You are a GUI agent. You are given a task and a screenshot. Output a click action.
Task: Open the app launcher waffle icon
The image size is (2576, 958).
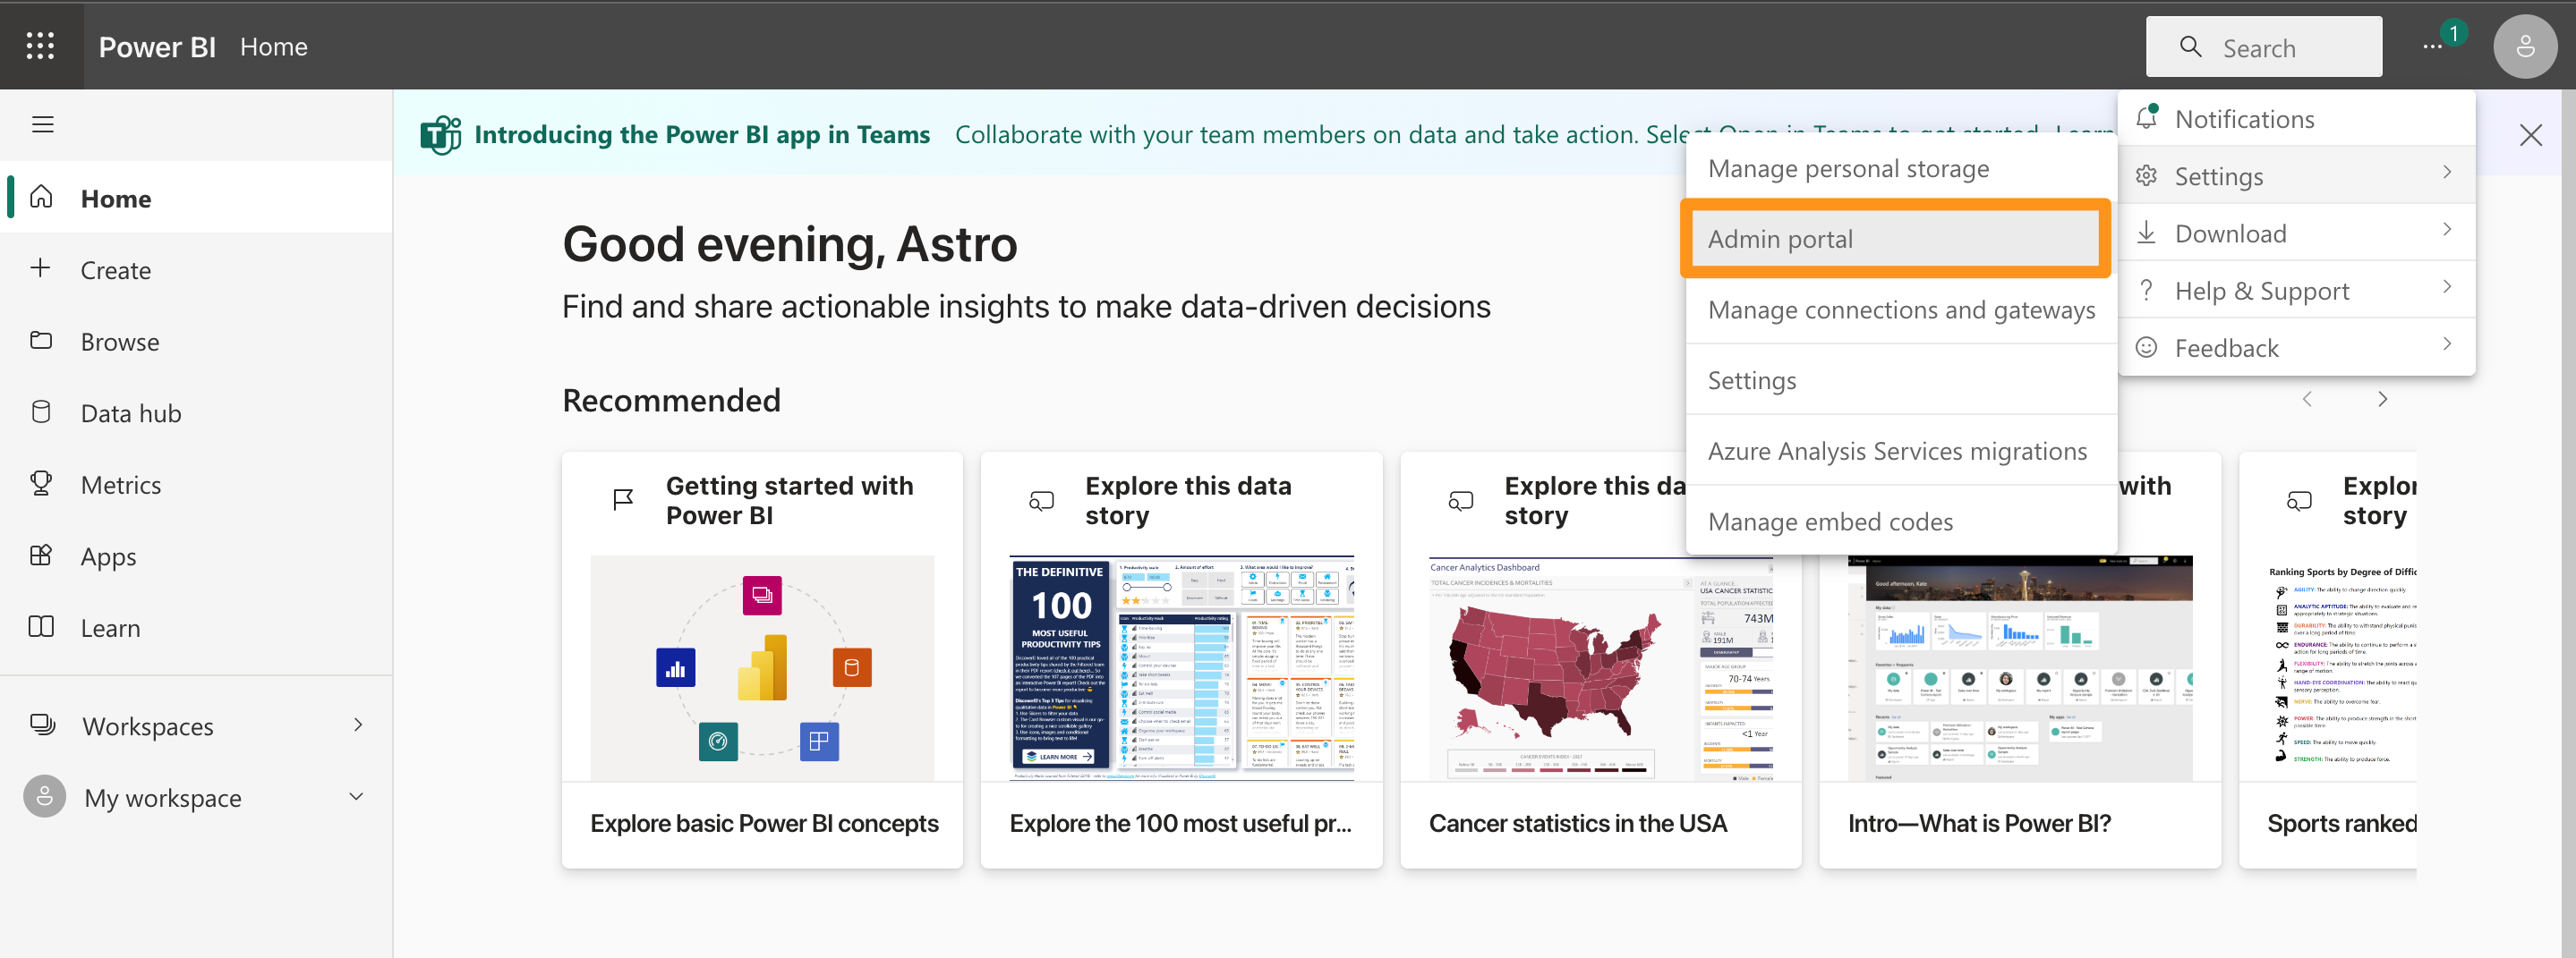(40, 46)
